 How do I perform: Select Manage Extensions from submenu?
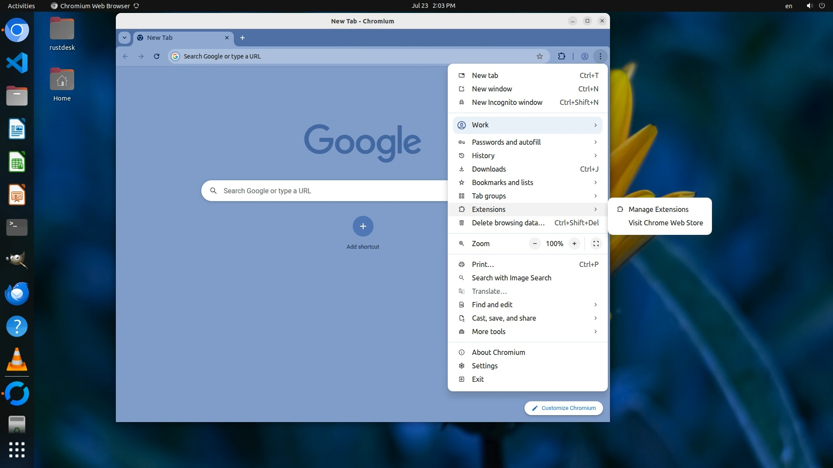click(658, 209)
